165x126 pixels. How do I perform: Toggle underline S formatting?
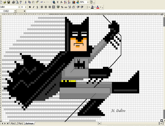(x=37, y=7)
